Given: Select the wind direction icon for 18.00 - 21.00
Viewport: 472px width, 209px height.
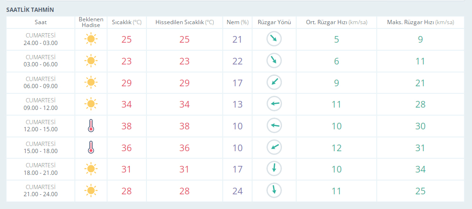Looking at the screenshot, I should pyautogui.click(x=274, y=169).
